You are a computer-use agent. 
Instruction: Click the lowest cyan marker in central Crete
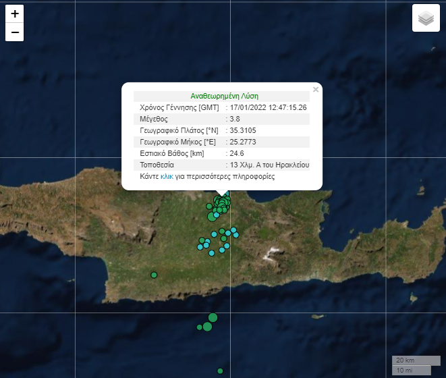point(212,252)
